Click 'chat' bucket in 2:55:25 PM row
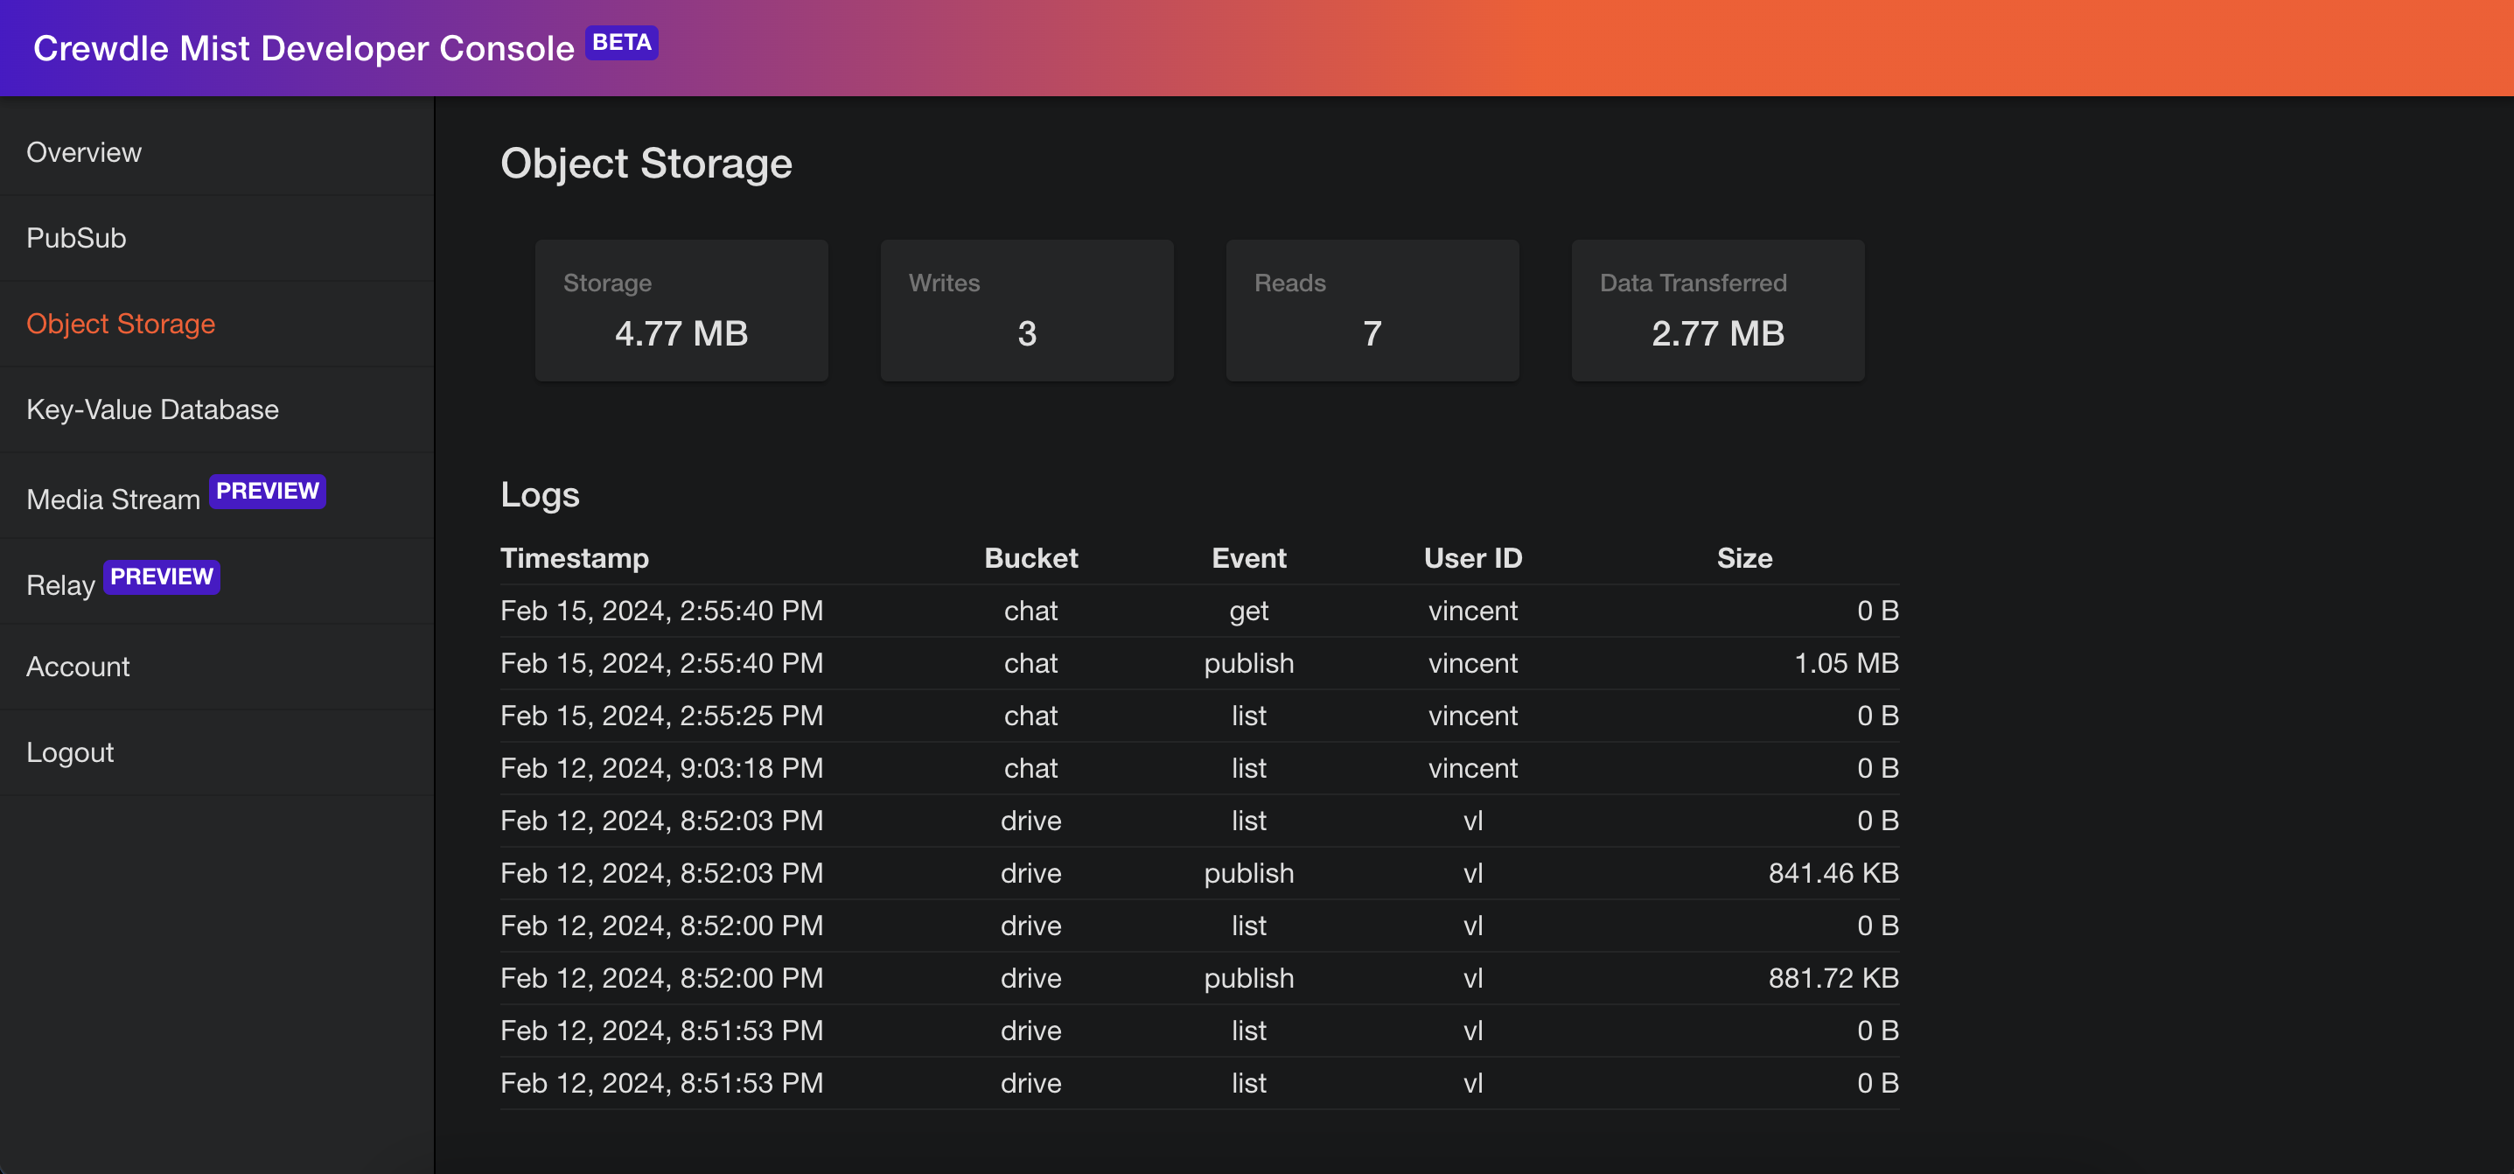2514x1174 pixels. (1030, 716)
